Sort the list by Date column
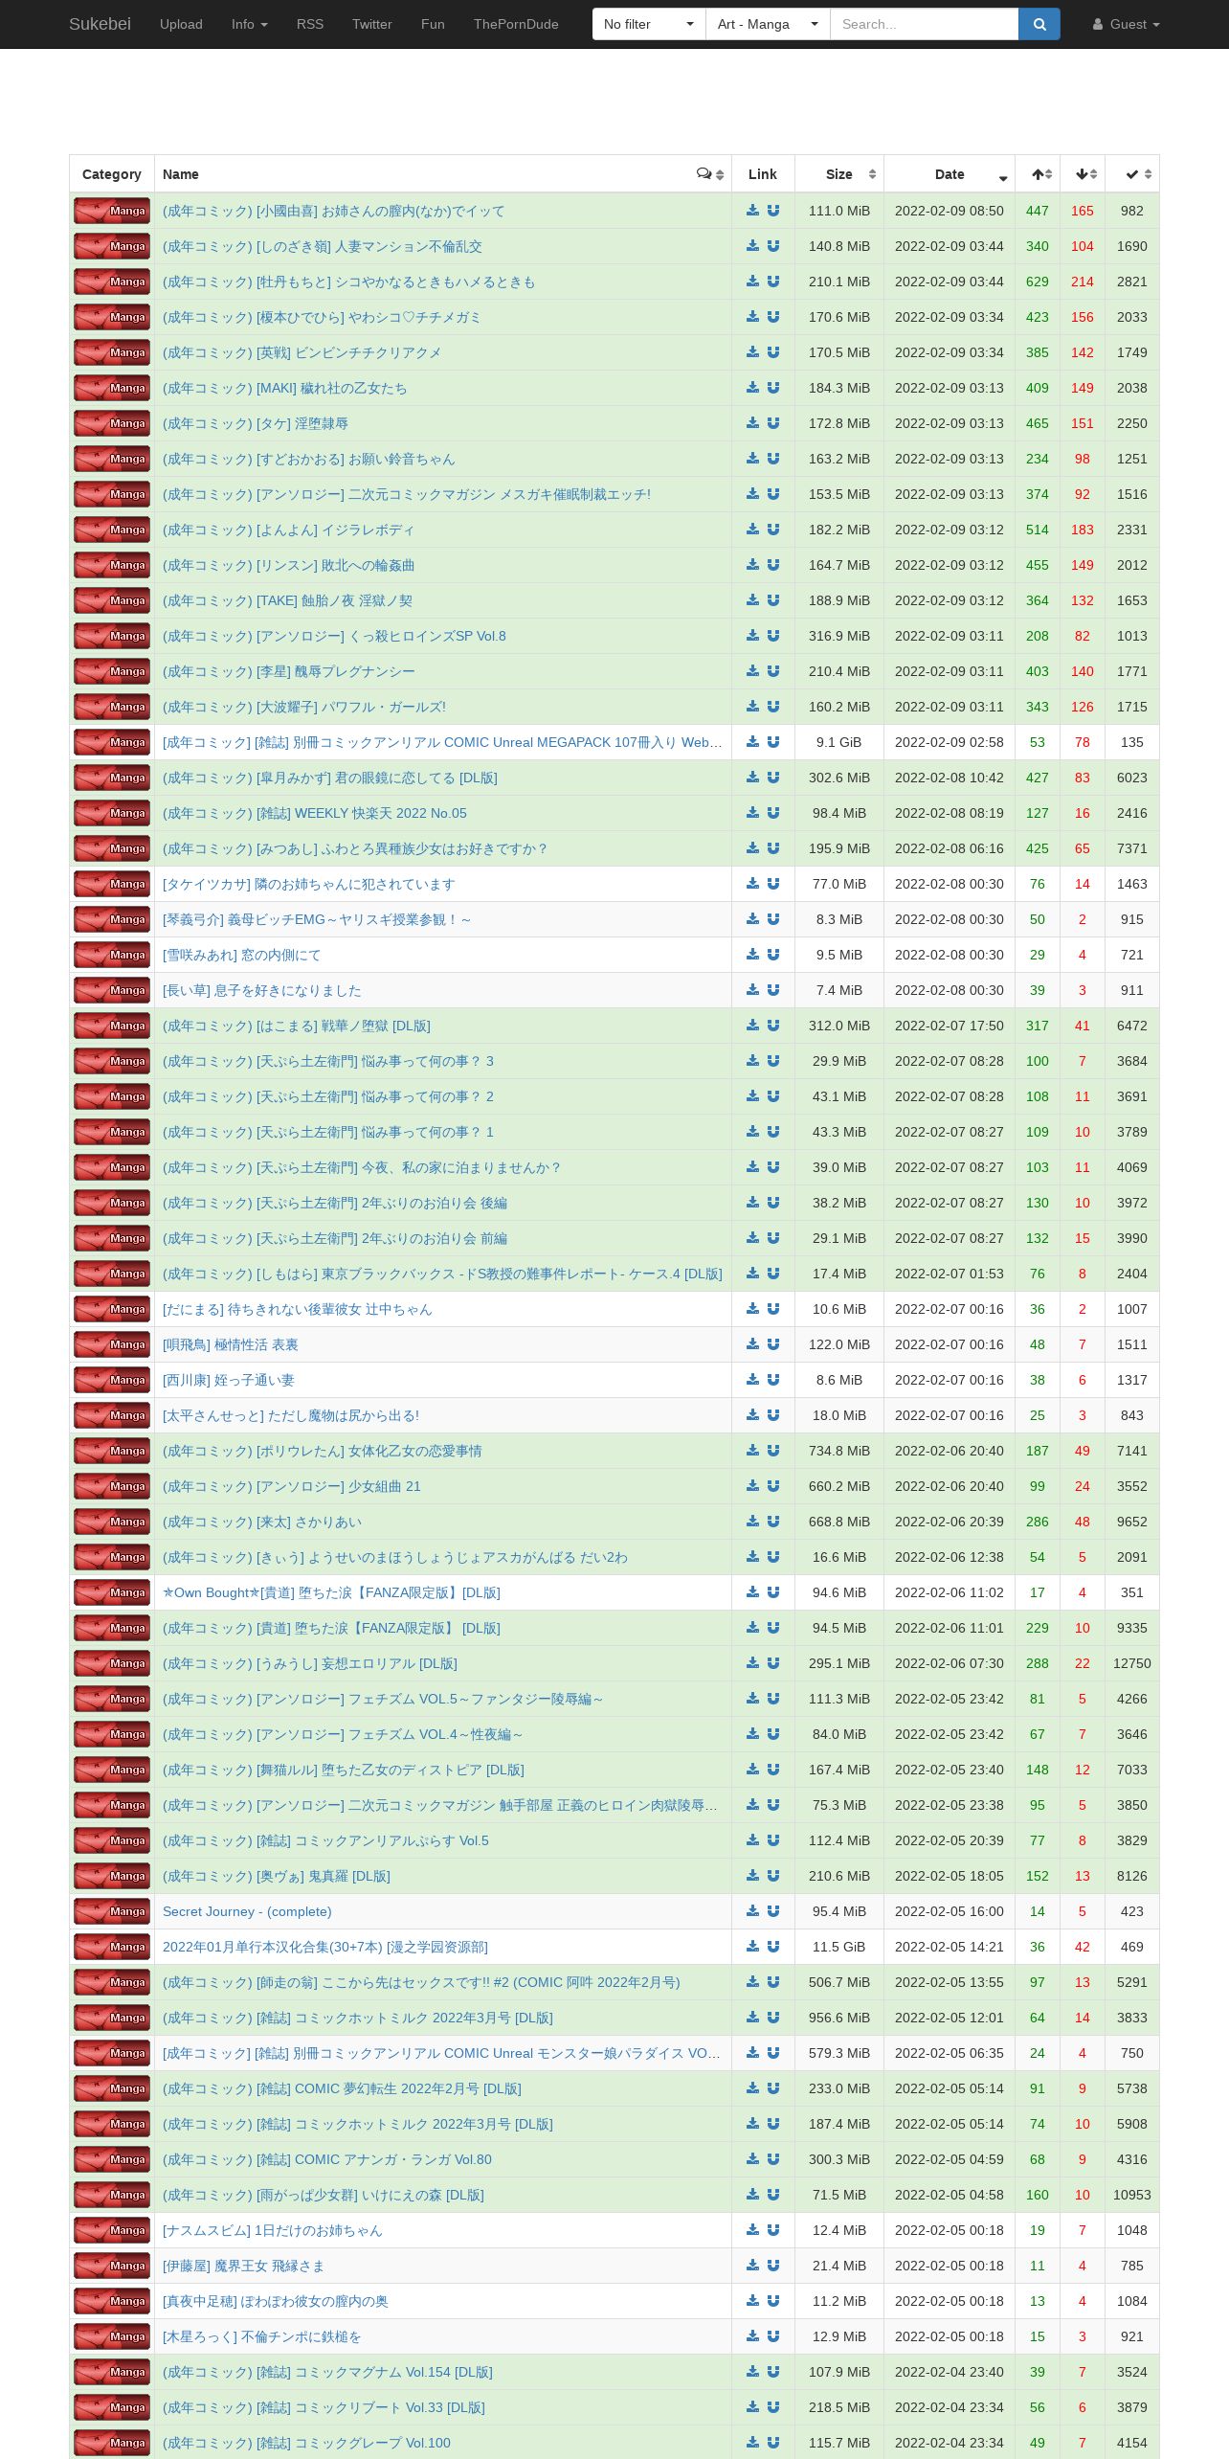Screen dimensions: 1229x2459 coord(950,174)
